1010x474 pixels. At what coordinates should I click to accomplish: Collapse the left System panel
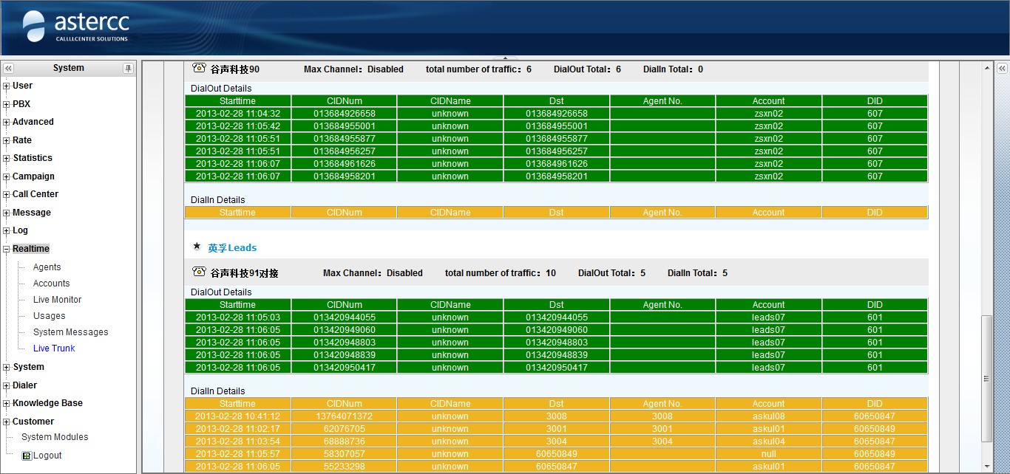pos(8,68)
